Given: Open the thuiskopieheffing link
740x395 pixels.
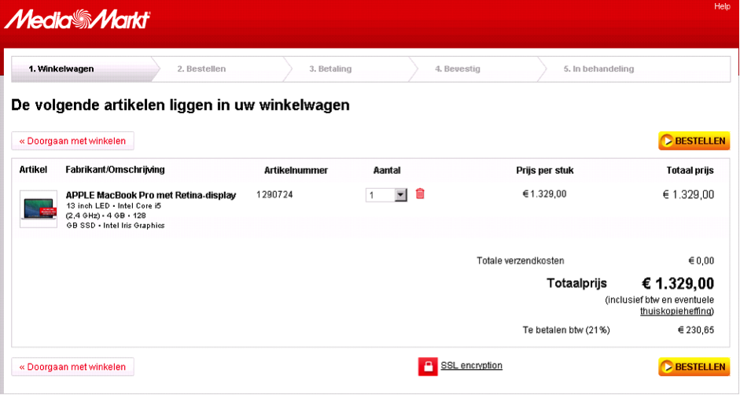Looking at the screenshot, I should 676,311.
